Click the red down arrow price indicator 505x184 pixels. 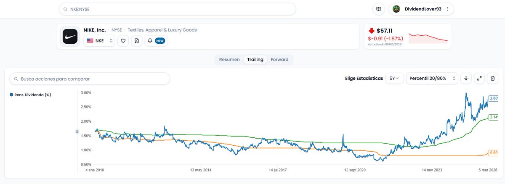(x=372, y=31)
